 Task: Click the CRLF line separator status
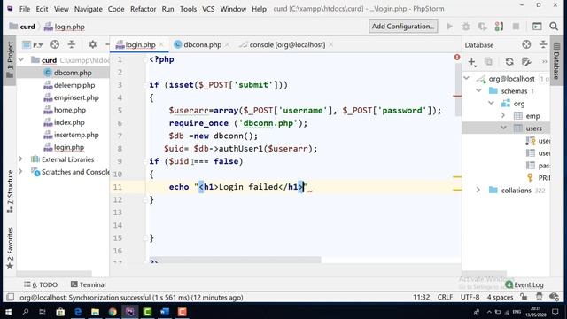coord(445,297)
